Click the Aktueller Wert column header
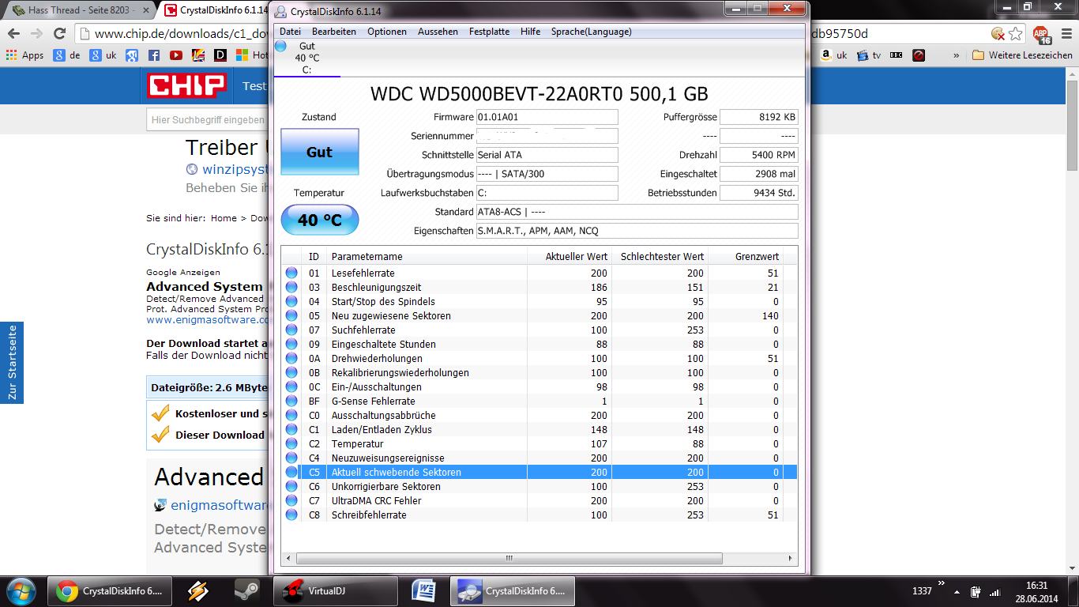Screen dimensions: 1079x607 [x=570, y=256]
